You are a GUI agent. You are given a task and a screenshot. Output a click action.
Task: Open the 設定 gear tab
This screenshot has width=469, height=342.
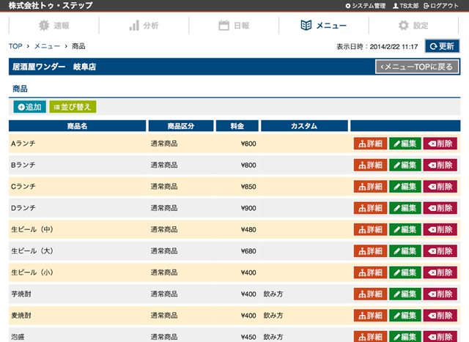tap(413, 26)
